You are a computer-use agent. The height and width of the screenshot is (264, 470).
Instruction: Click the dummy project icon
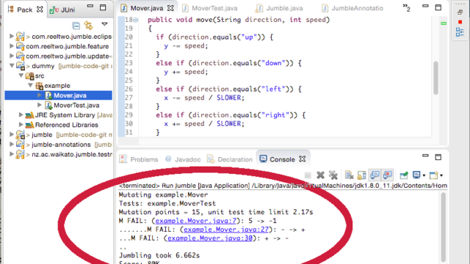click(21, 66)
